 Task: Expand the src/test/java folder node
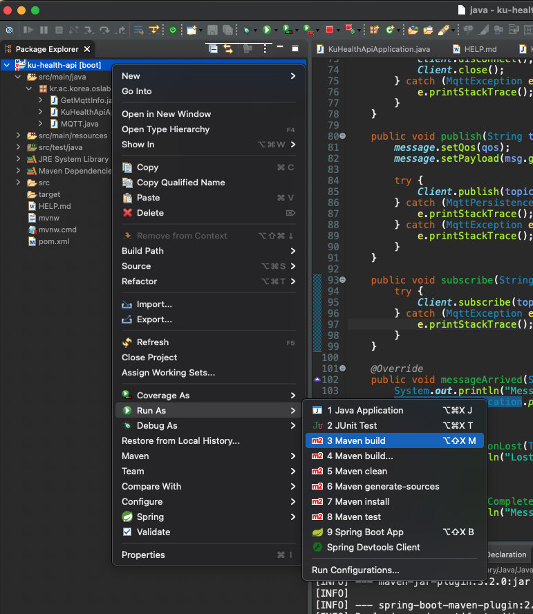tap(18, 147)
